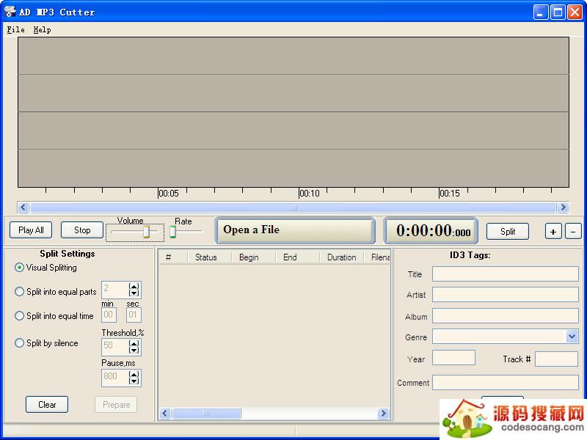
Task: Click the segment list scroll-left arrow
Action: pyautogui.click(x=165, y=414)
